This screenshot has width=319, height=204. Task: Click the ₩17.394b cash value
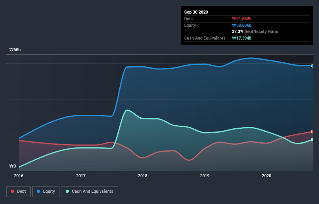[x=242, y=38]
